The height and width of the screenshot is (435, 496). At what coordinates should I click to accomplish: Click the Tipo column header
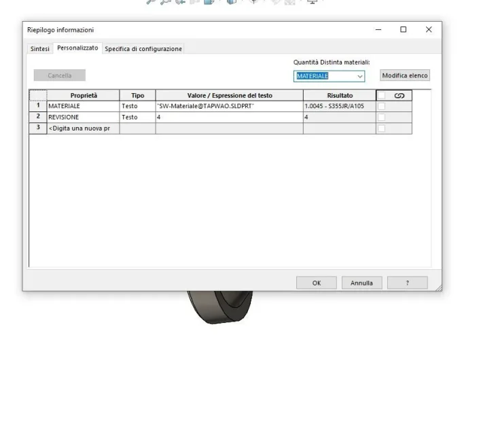[x=137, y=95]
